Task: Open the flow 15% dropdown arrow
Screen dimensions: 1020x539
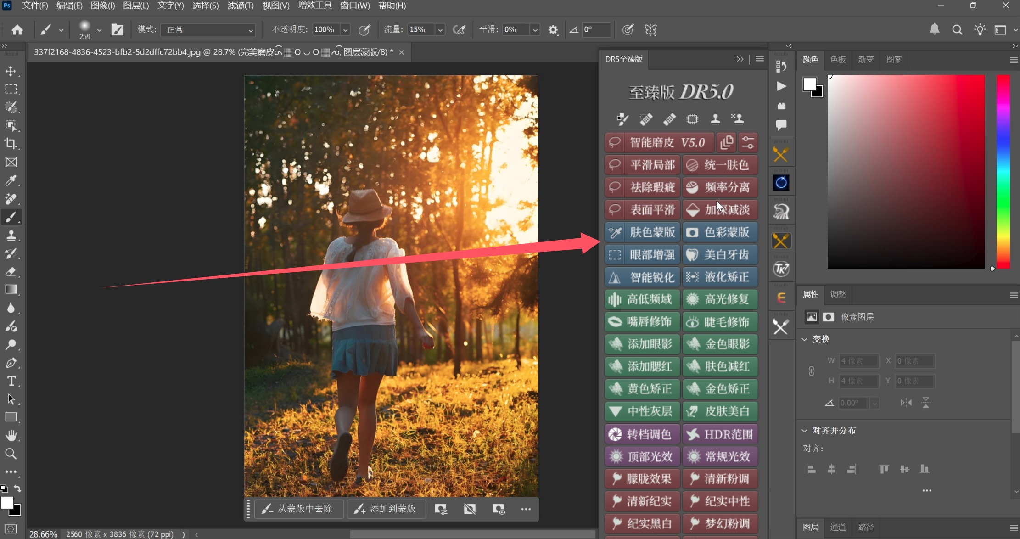Action: pyautogui.click(x=440, y=30)
